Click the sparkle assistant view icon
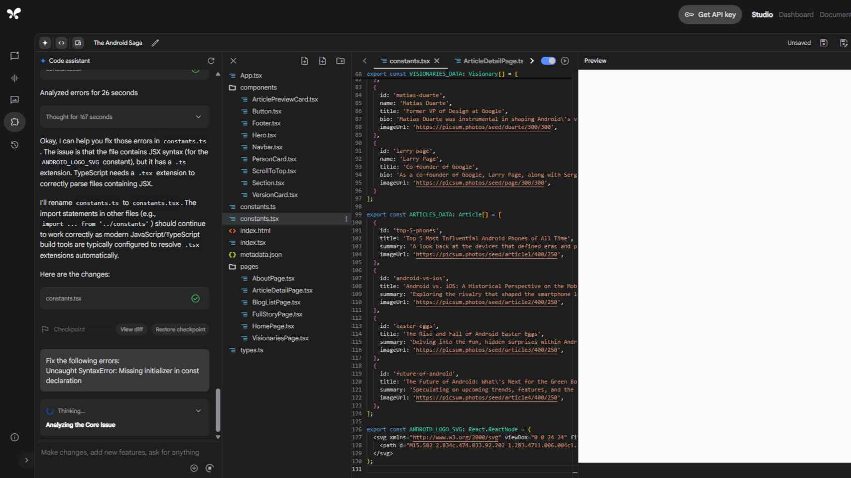851x478 pixels. click(45, 43)
